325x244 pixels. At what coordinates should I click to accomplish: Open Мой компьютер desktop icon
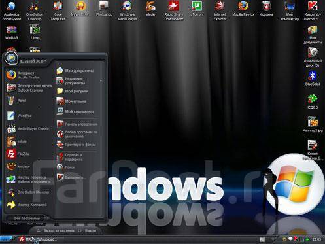pos(290,11)
